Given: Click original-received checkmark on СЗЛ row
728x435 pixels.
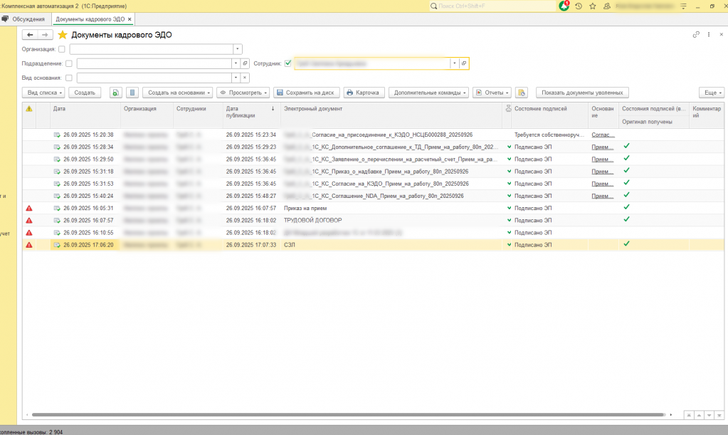Looking at the screenshot, I should 626,243.
